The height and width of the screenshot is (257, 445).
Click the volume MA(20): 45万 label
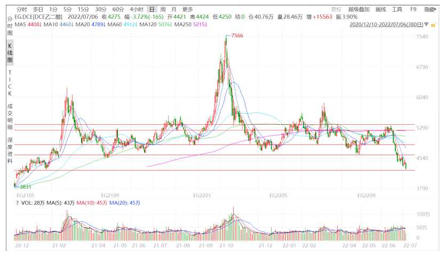[125, 203]
